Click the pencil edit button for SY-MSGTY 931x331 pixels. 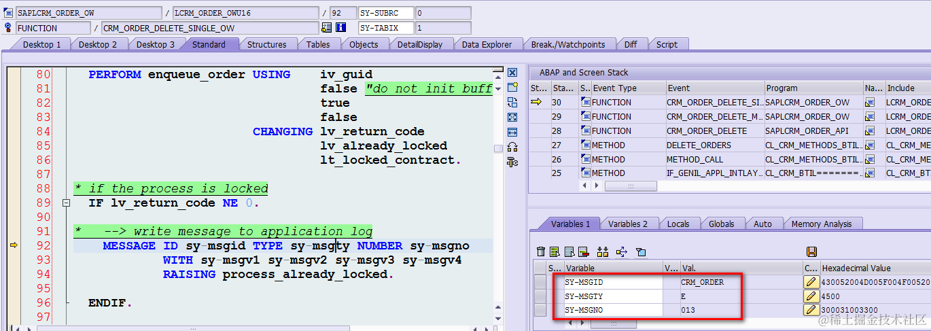[811, 296]
